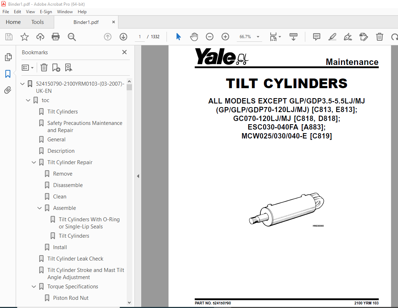Delete selected bookmark with trash icon

pyautogui.click(x=44, y=67)
